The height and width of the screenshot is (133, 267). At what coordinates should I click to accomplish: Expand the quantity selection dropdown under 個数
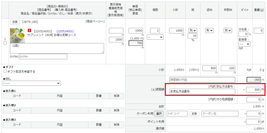click(155, 37)
